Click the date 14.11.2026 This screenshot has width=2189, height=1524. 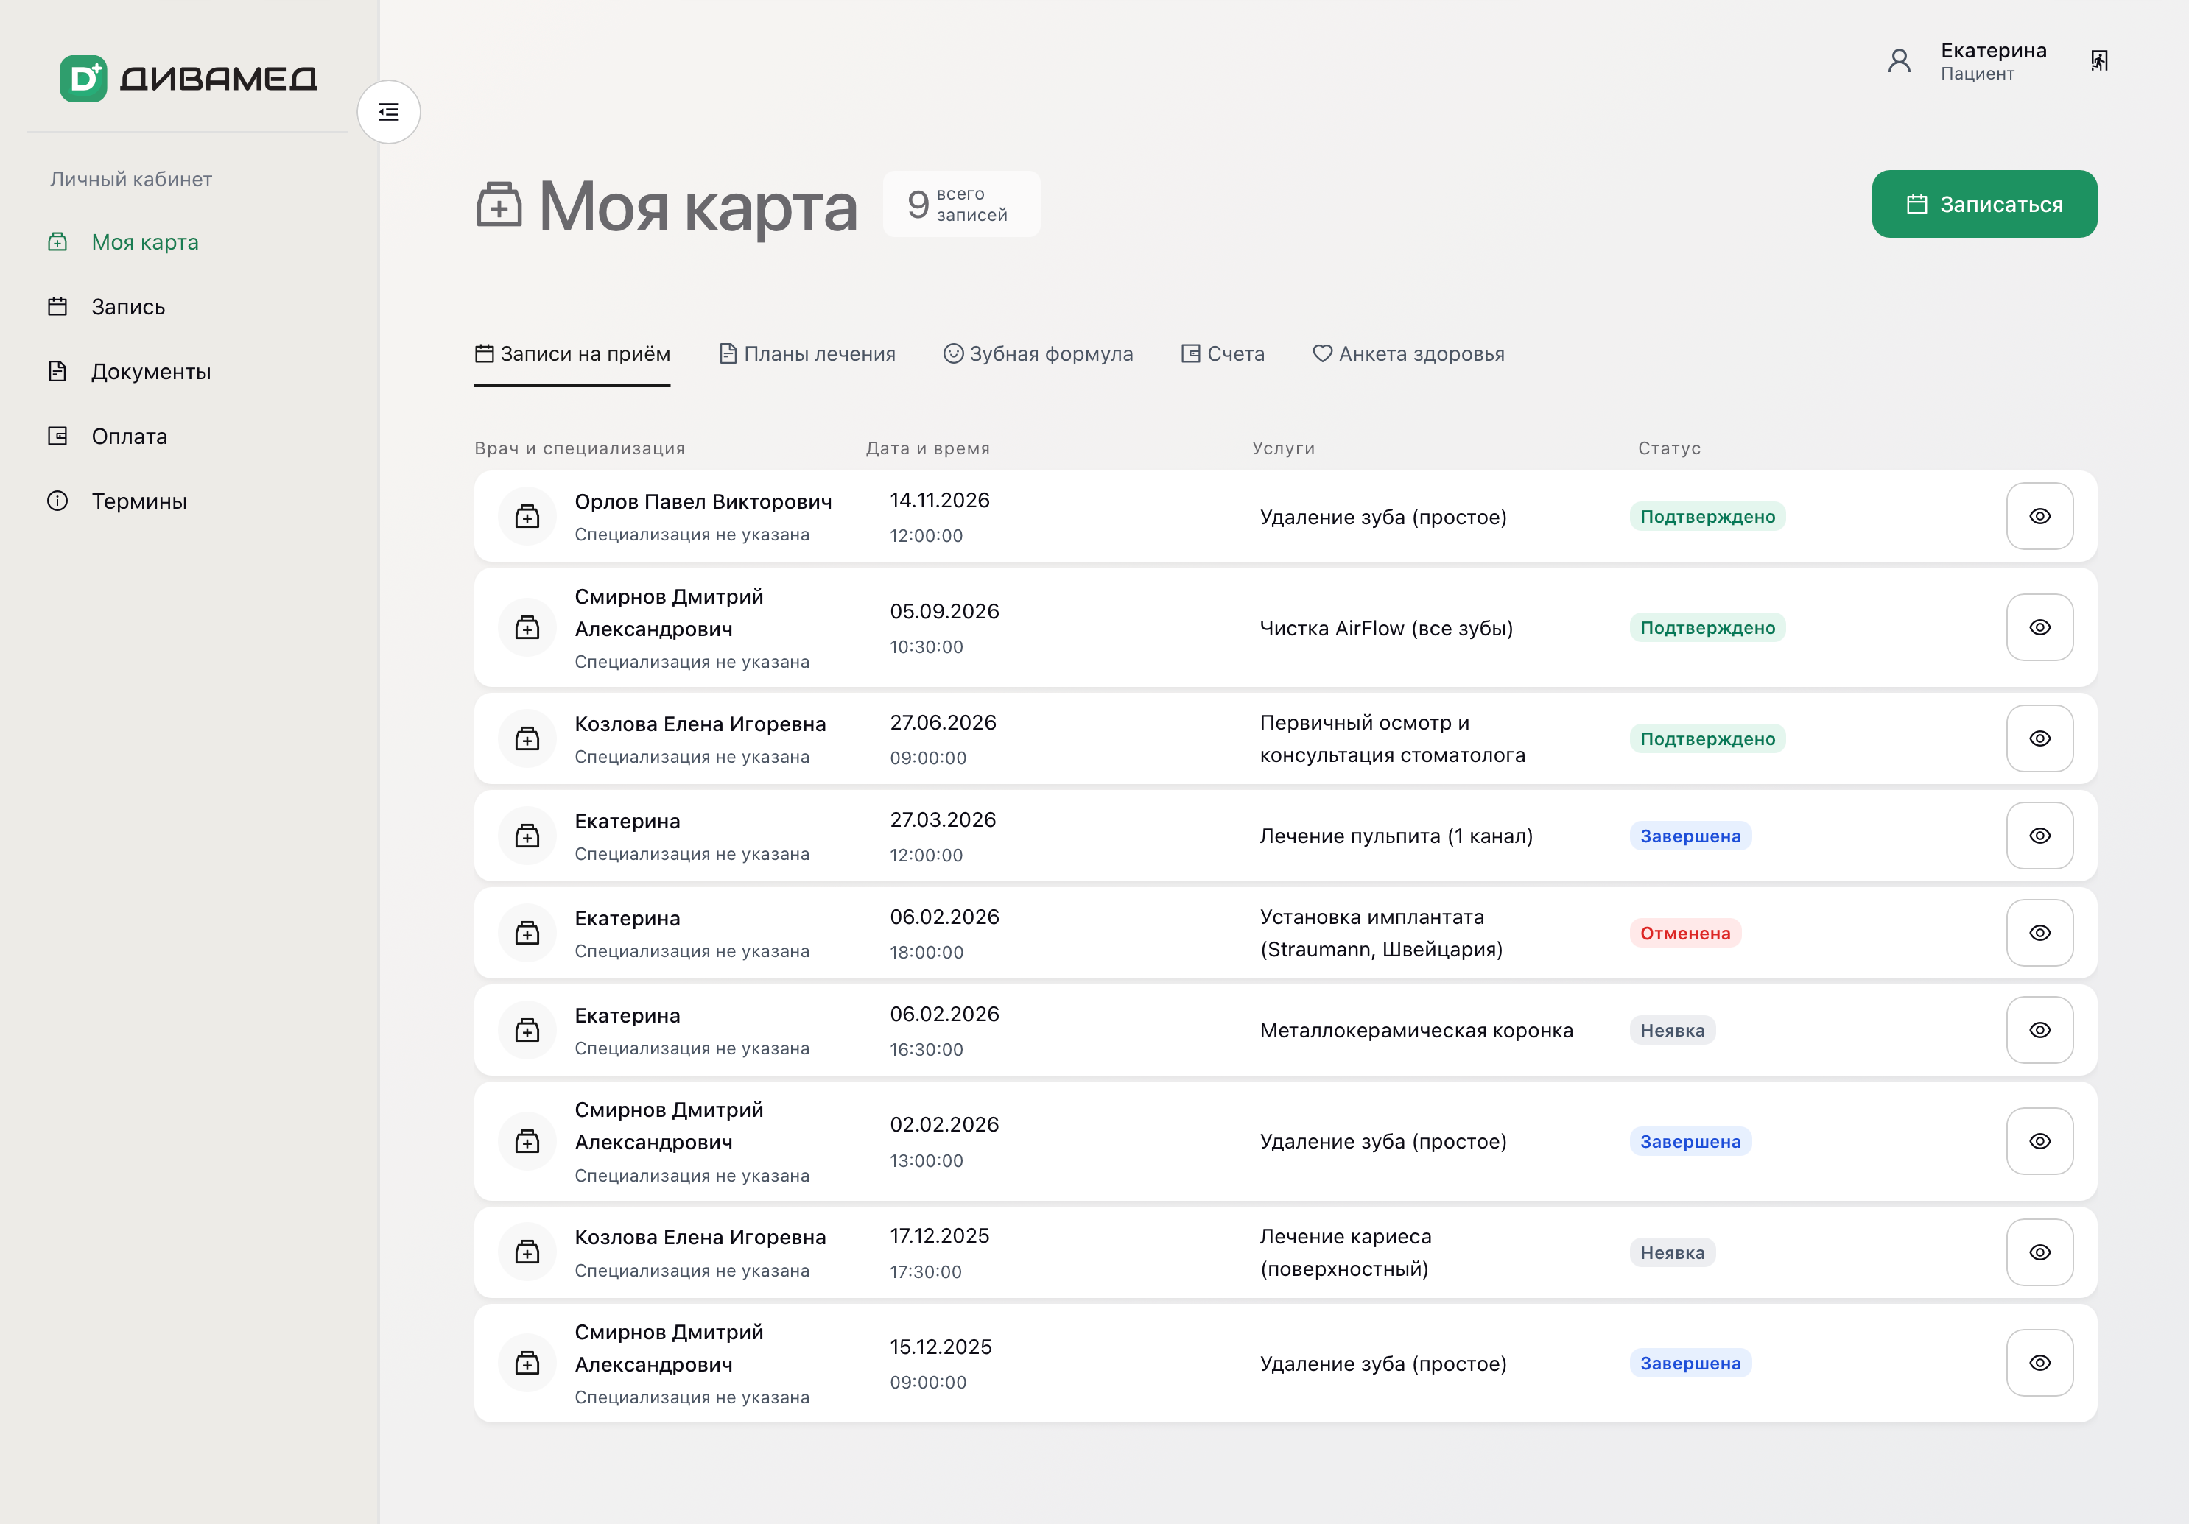point(940,501)
